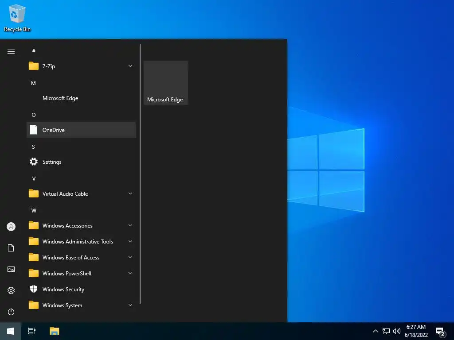
Task: Open Settings gear in Start sidebar
Action: click(11, 290)
